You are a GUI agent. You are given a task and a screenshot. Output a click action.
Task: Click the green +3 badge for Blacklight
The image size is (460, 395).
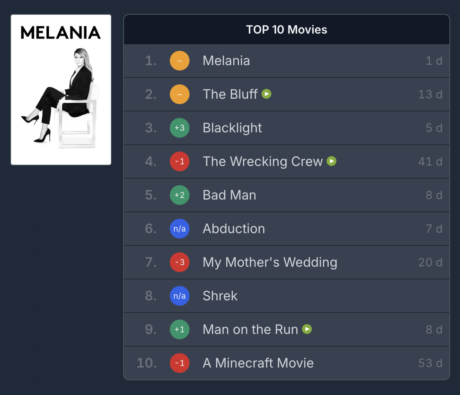[x=180, y=128]
